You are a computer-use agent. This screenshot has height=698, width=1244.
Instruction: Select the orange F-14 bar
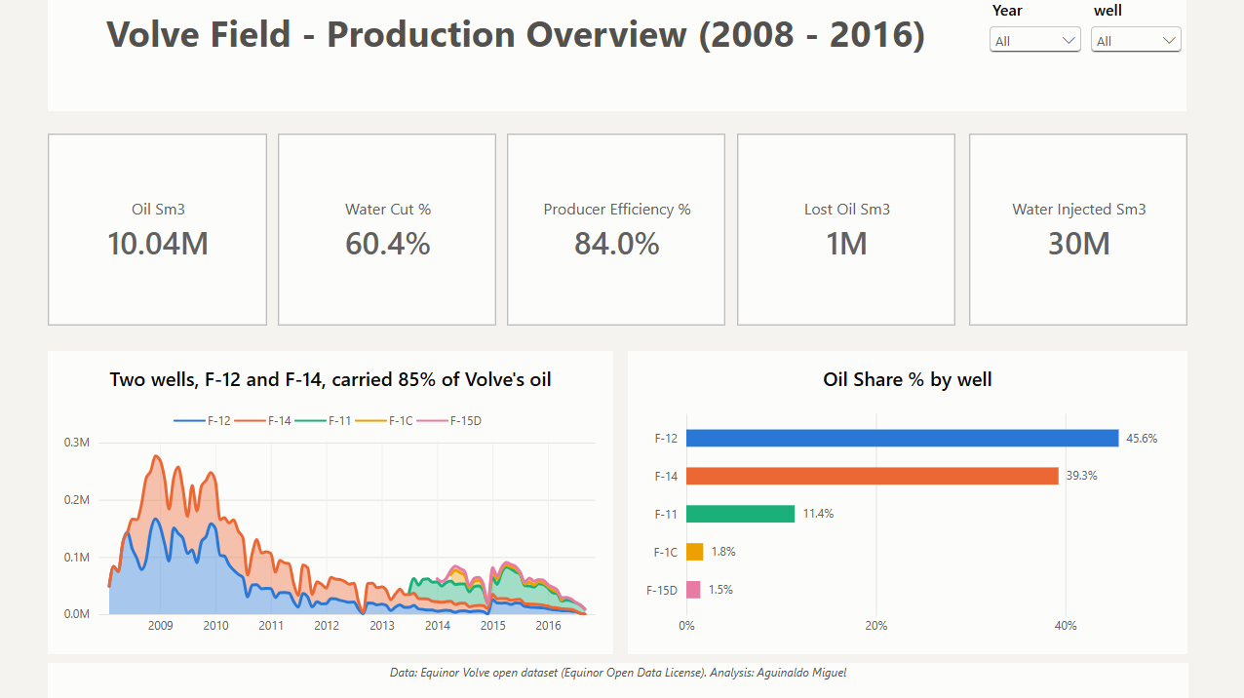(873, 476)
